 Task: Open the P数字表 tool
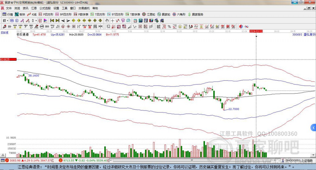coord(81,14)
